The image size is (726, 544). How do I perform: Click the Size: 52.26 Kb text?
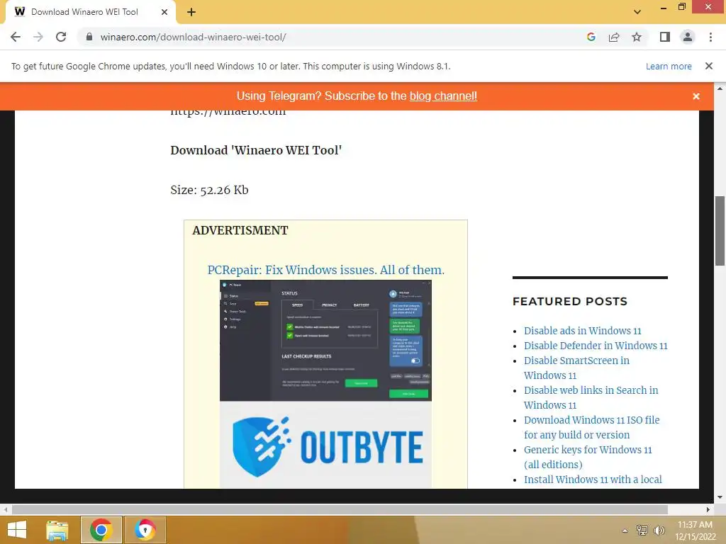(x=209, y=190)
